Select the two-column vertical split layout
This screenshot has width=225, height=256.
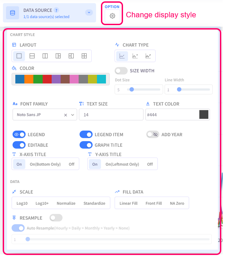45,56
